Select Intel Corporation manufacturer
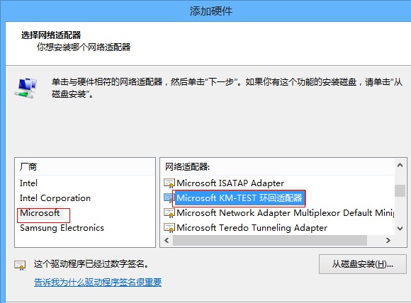 click(x=55, y=198)
